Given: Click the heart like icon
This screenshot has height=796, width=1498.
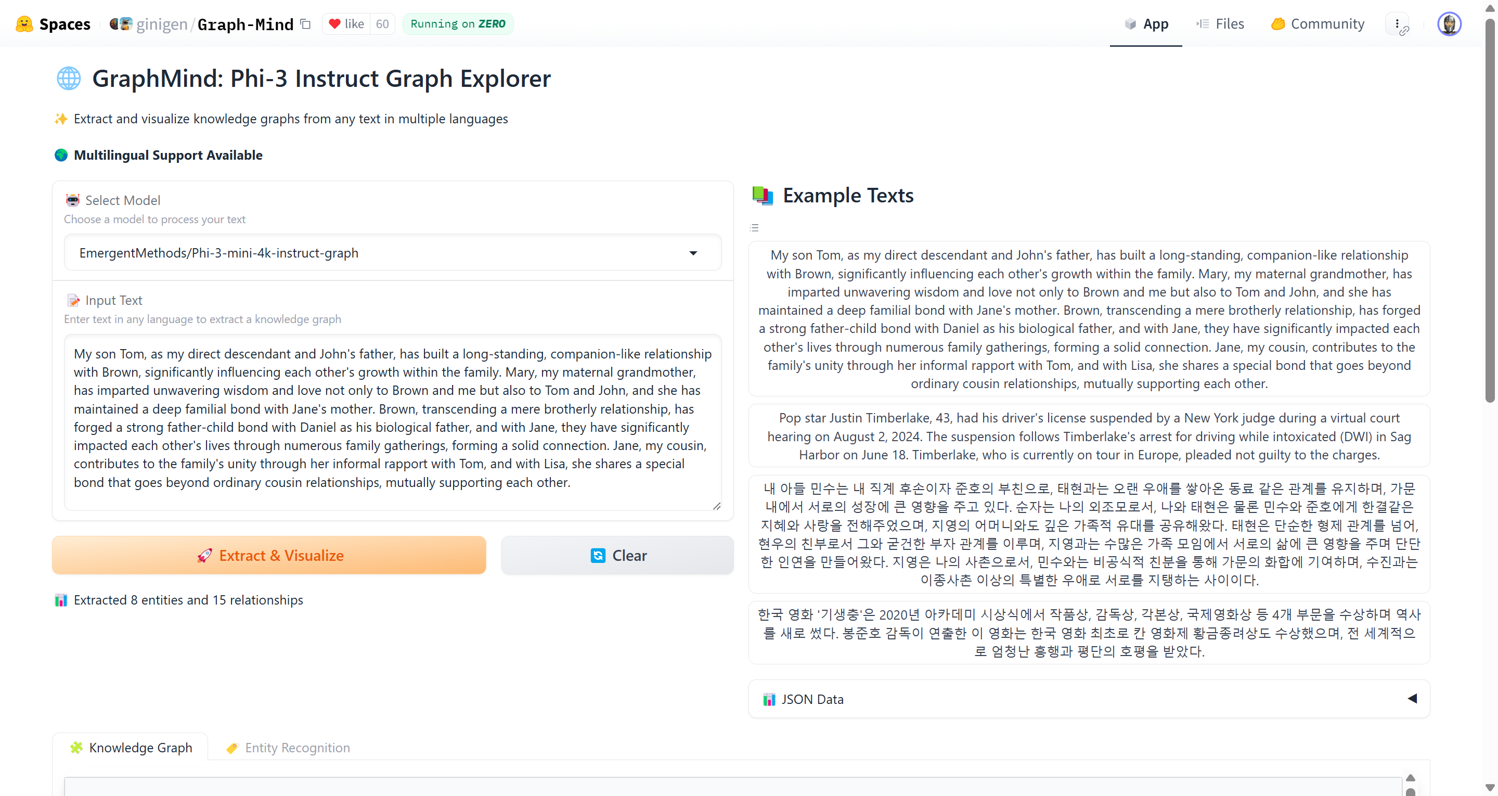Looking at the screenshot, I should pyautogui.click(x=334, y=24).
